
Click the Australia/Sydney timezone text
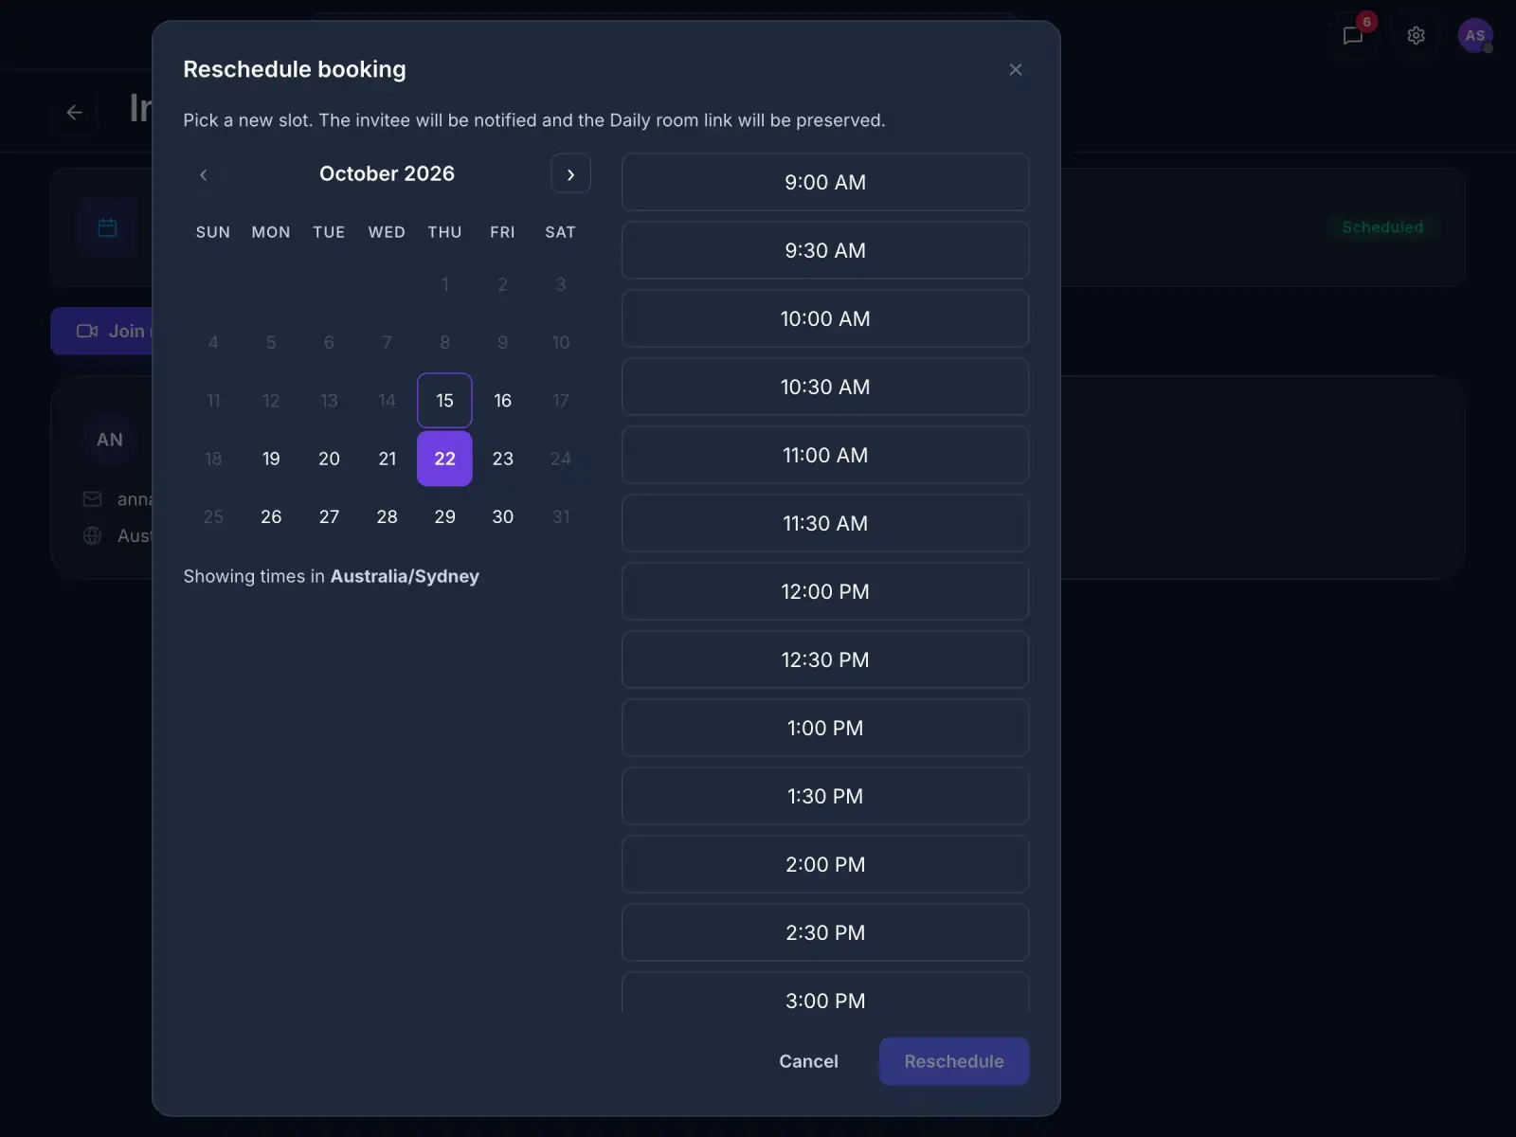point(405,576)
